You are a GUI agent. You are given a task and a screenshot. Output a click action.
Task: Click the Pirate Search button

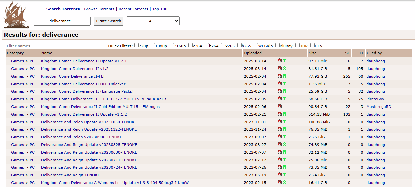click(x=108, y=21)
